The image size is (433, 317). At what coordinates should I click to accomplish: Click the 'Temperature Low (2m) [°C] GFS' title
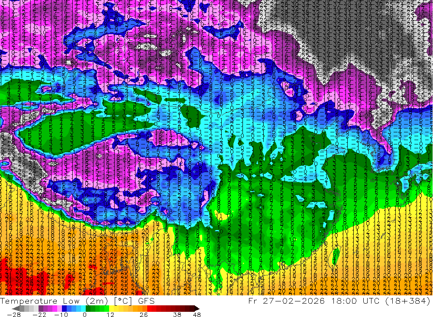point(78,301)
